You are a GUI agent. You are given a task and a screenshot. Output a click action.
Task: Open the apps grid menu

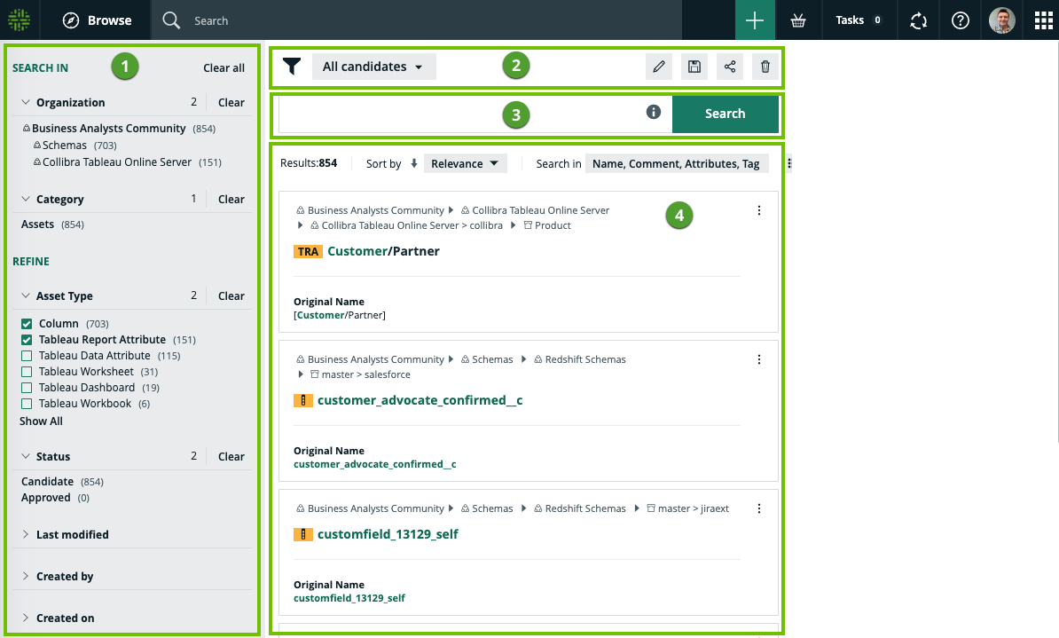coord(1039,20)
